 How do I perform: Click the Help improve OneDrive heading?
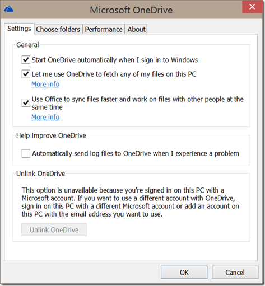[x=51, y=135]
